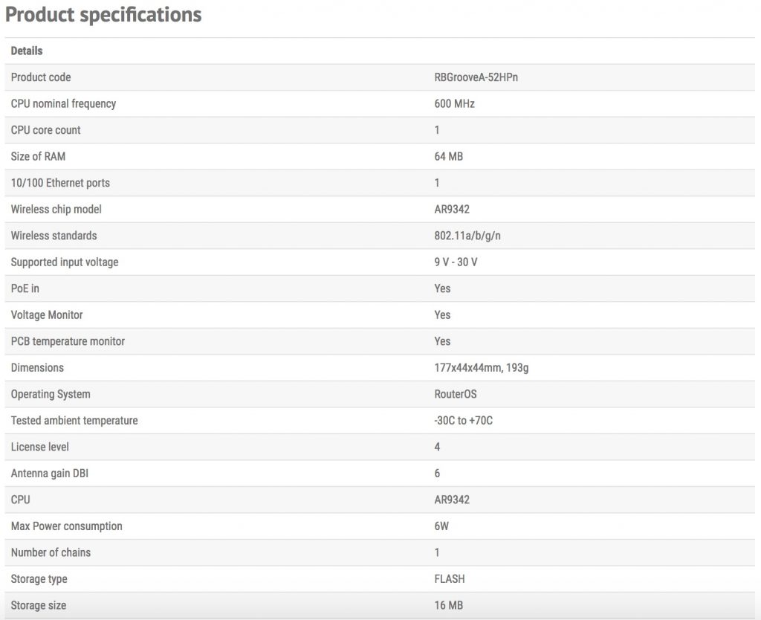Select the 16 MB storage size value
Image resolution: width=761 pixels, height=620 pixels.
coord(448,606)
